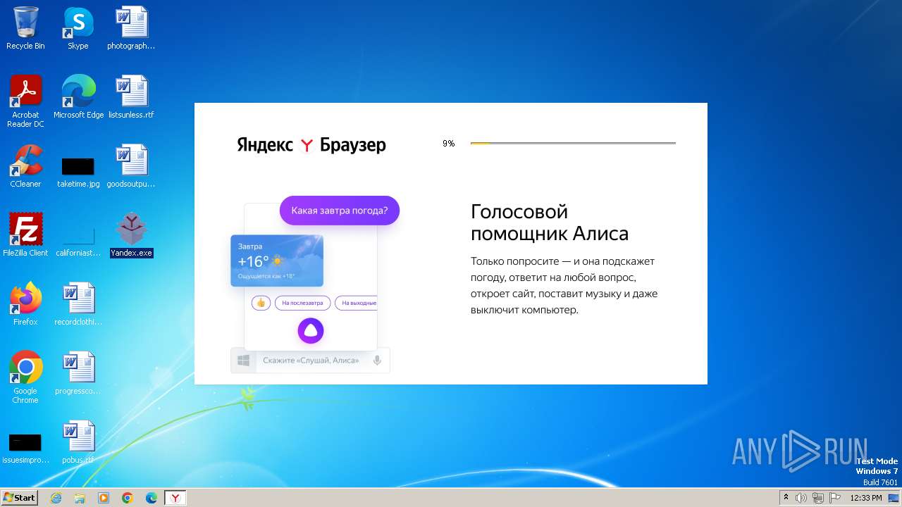The height and width of the screenshot is (507, 902).
Task: Open Firefox desktop shortcut
Action: 25,304
